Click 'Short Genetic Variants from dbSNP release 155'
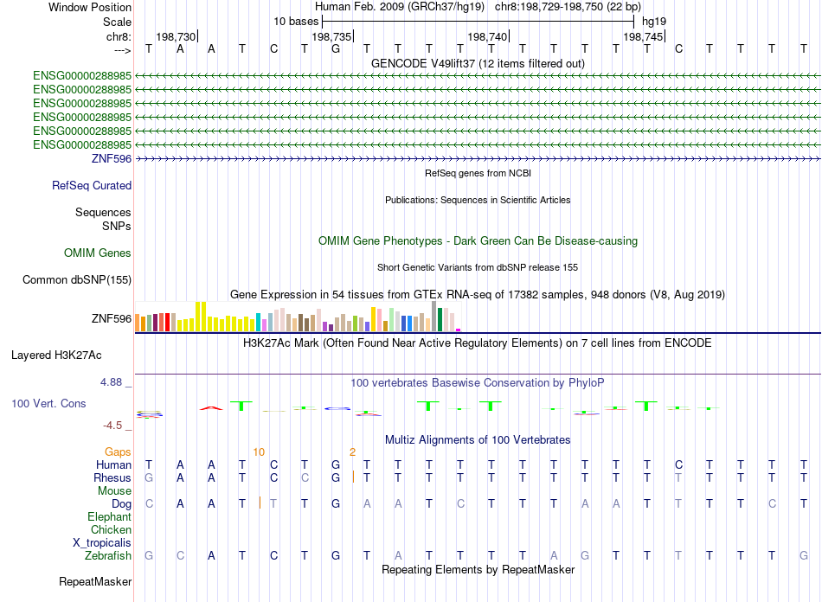This screenshot has height=602, width=822. 478,267
